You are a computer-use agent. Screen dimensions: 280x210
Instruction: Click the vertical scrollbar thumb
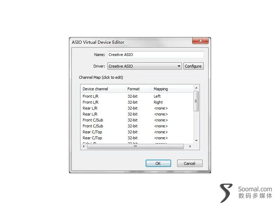pyautogui.click(x=196, y=101)
